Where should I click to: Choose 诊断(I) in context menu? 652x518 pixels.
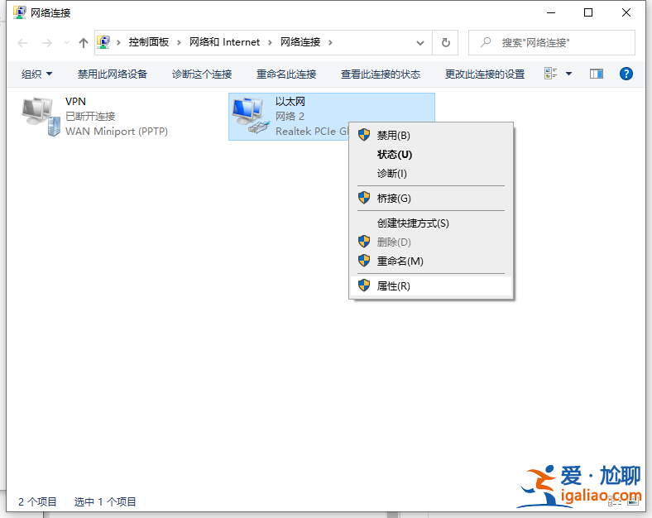click(431, 174)
